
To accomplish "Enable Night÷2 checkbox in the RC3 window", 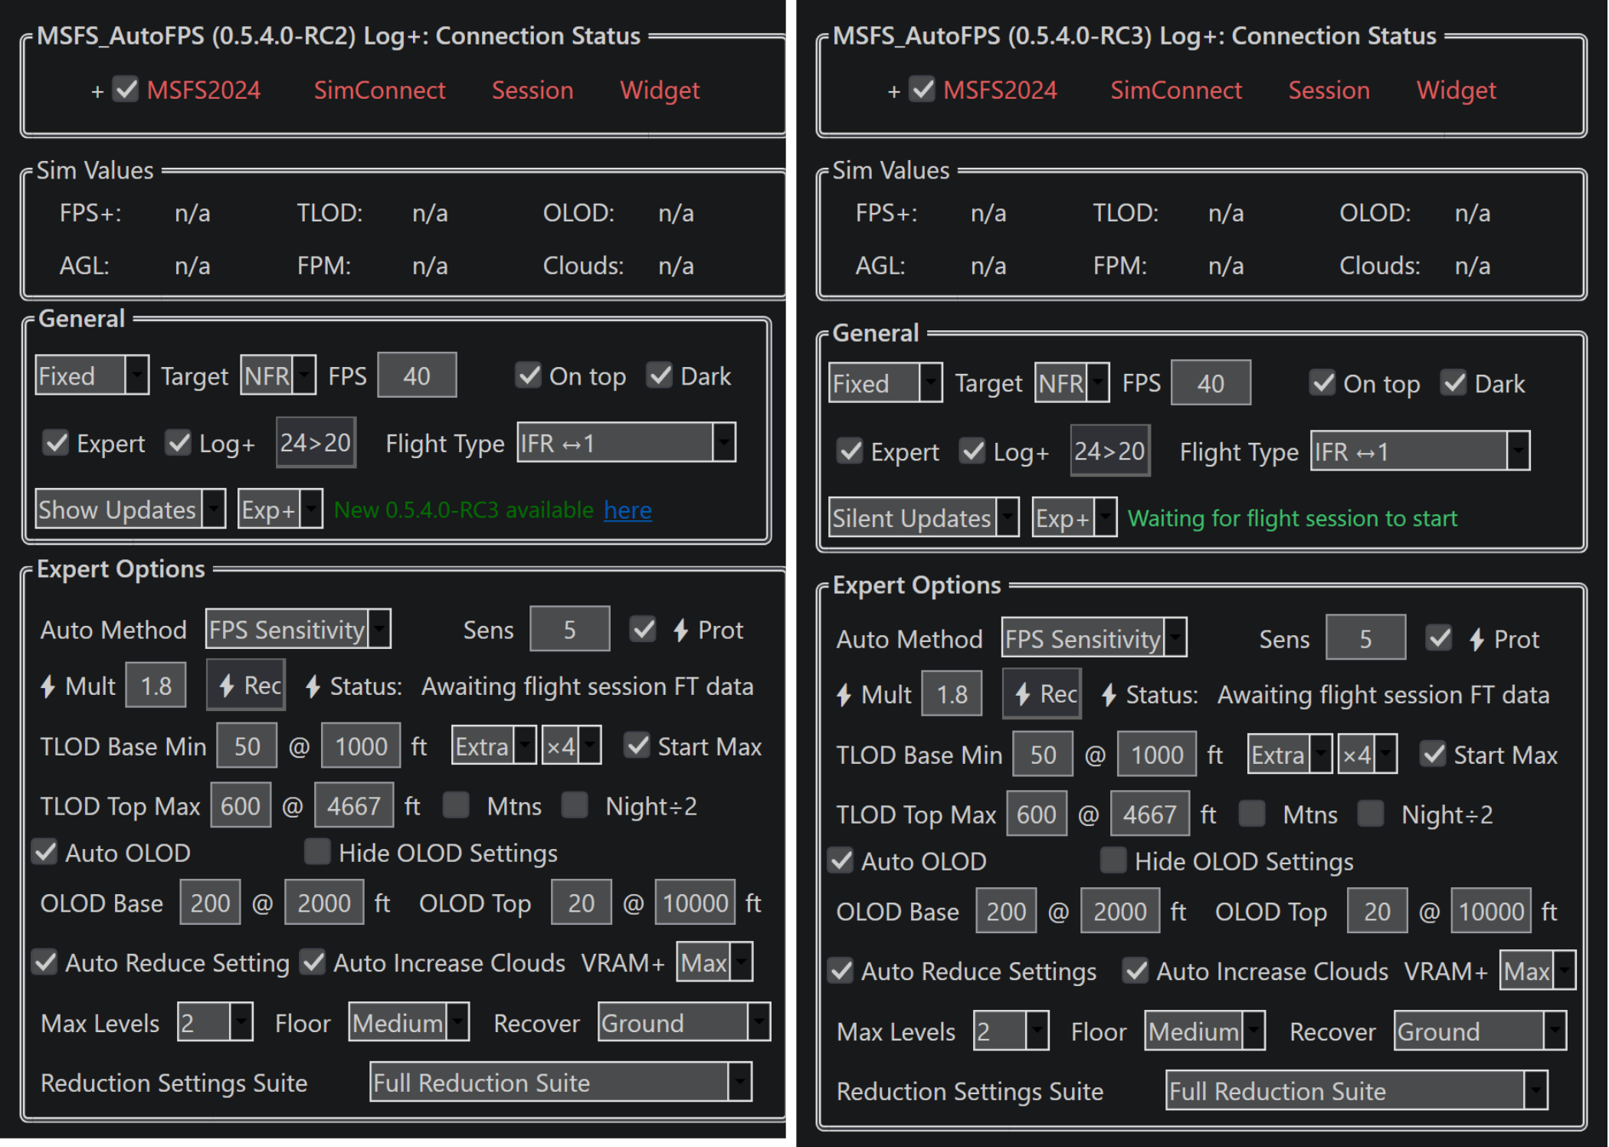I will tap(1371, 814).
